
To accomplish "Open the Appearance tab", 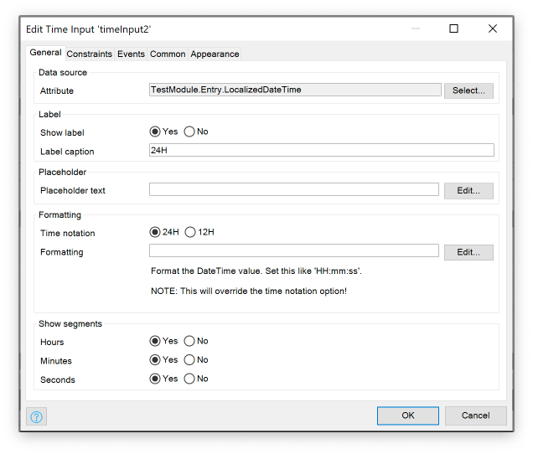I will pos(215,54).
